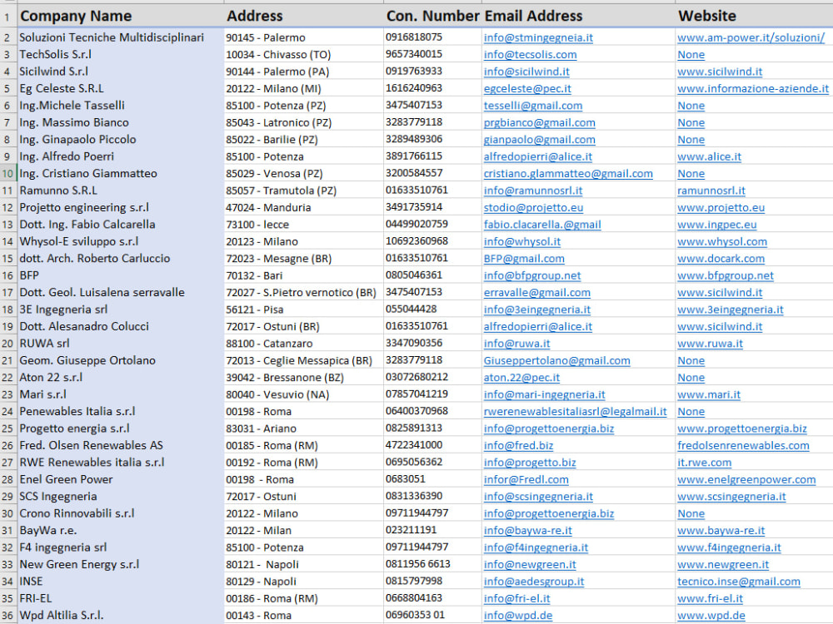Click the cristiano.glammatteo@gmail.com link
Viewport: 833px width, 624px height.
point(568,174)
